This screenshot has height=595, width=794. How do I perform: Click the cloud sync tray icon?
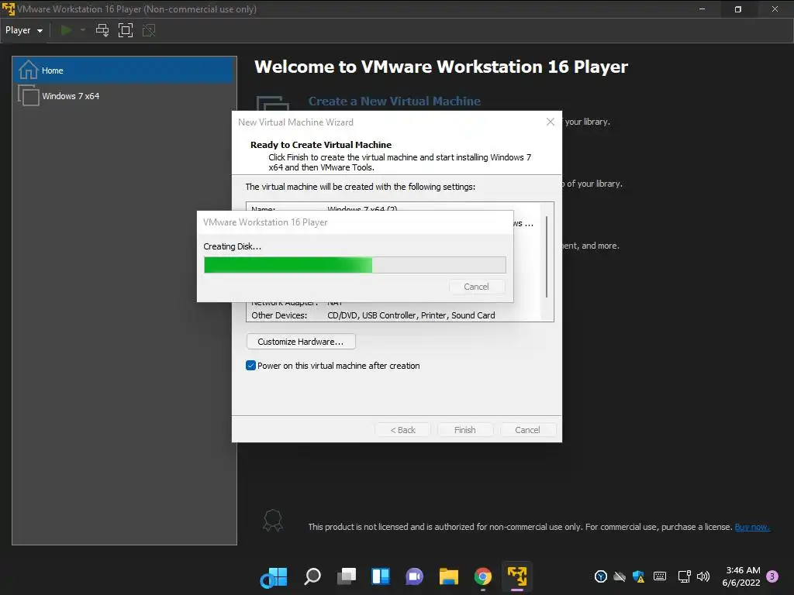click(620, 576)
